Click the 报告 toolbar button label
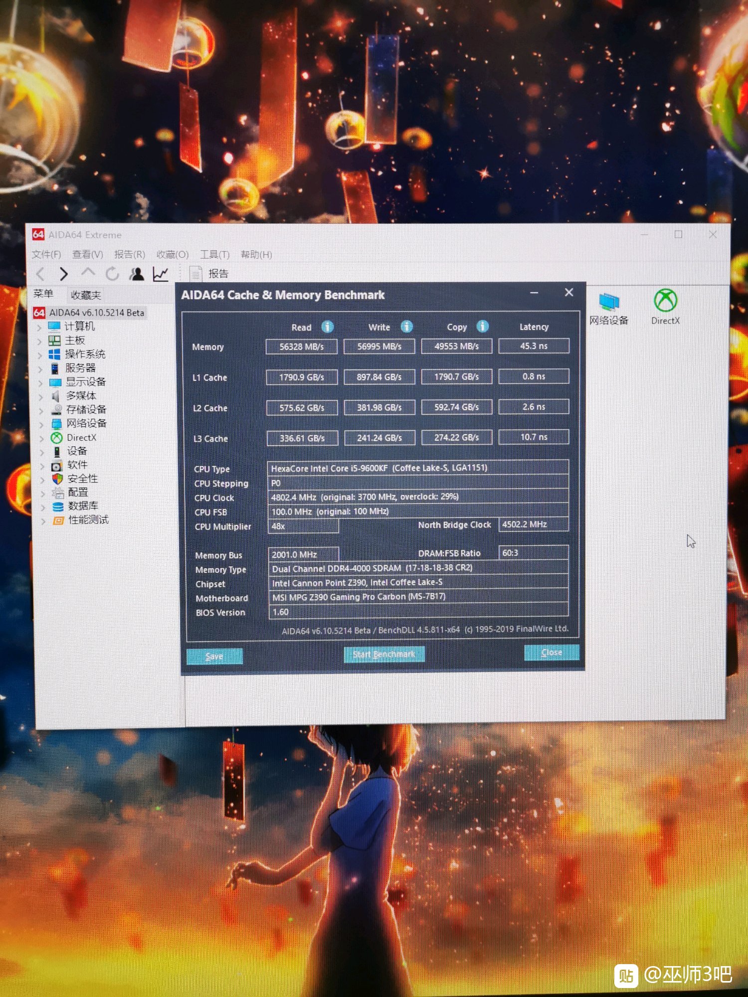 [218, 274]
